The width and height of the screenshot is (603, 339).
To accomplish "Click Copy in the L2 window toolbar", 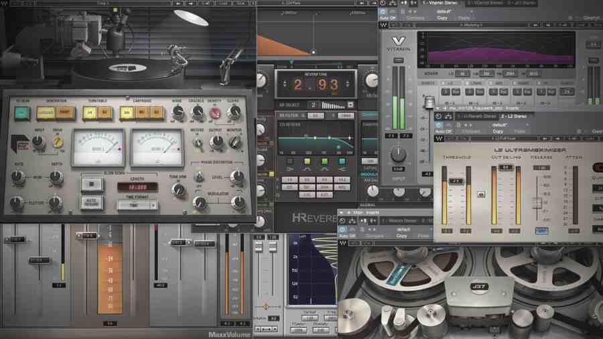I will pyautogui.click(x=498, y=131).
